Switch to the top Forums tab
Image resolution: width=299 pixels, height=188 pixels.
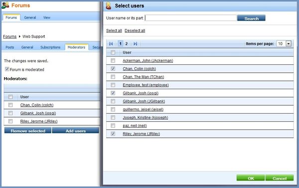11,17
